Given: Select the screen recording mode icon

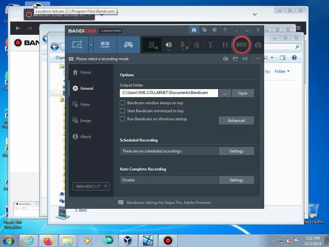Looking at the screenshot, I should [77, 45].
